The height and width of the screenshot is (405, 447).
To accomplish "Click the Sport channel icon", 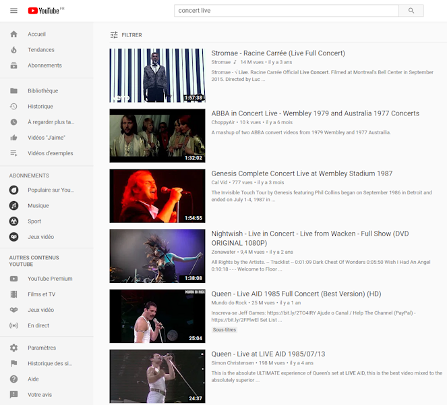I will pos(13,221).
